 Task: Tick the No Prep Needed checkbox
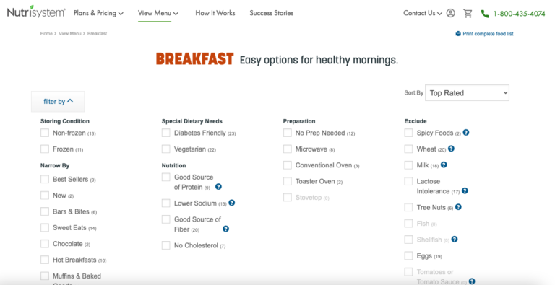tap(288, 133)
